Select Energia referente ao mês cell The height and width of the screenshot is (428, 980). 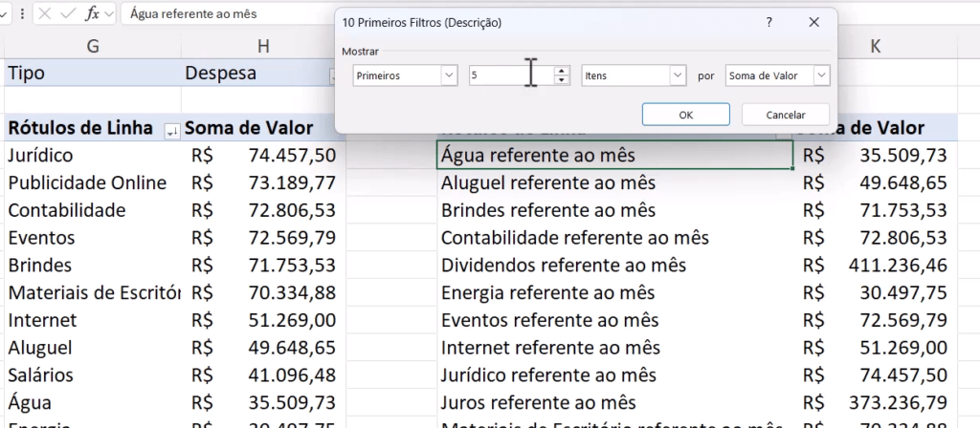(x=614, y=292)
